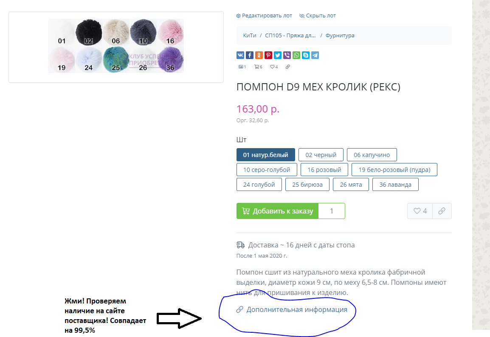Viewport: 490px width, 337px height.
Task: Open Фурнитура breadcrumb category
Action: [340, 36]
